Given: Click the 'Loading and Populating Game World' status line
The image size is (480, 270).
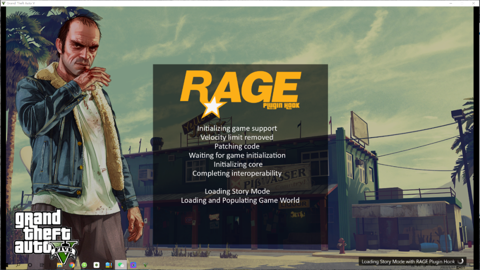Looking at the screenshot, I should tap(240, 200).
